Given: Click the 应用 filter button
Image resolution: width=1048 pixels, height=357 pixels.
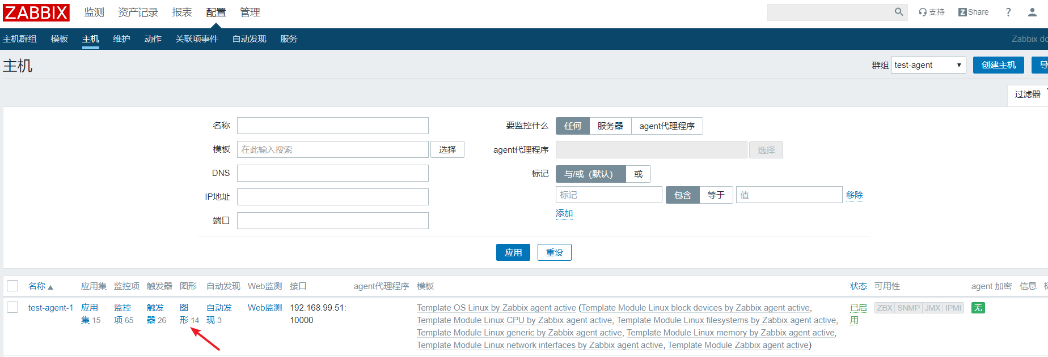Looking at the screenshot, I should (513, 252).
